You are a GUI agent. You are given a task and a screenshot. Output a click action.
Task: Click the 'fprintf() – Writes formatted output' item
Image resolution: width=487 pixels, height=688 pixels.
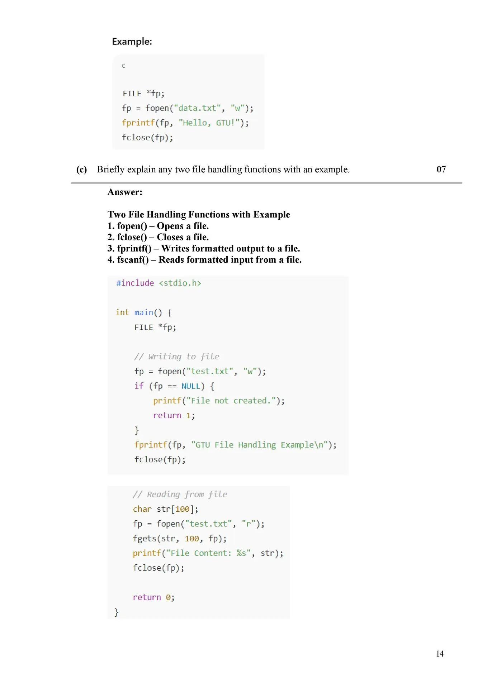point(204,248)
